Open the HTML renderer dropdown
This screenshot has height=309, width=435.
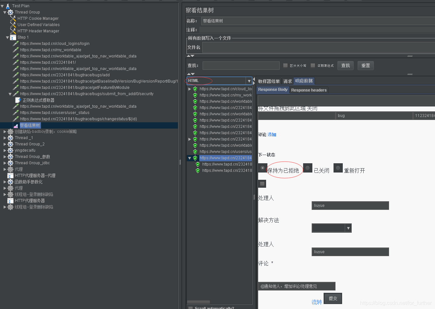pos(249,81)
